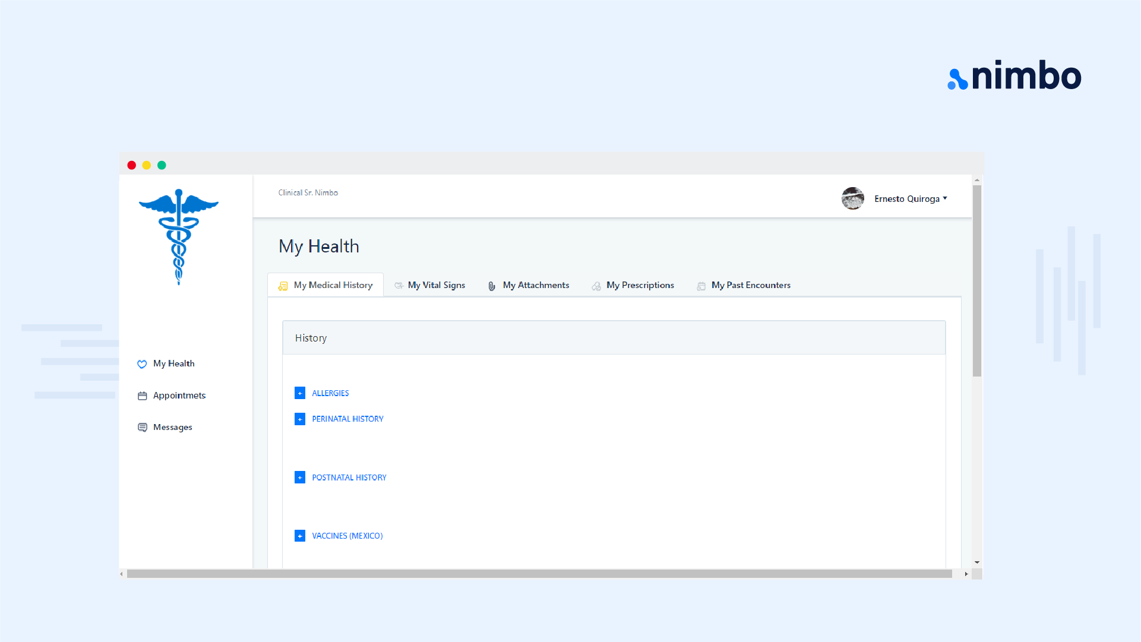Expand PERINATAL HISTORY with the plus box
Screen dimensions: 1141x642
pyautogui.click(x=300, y=419)
